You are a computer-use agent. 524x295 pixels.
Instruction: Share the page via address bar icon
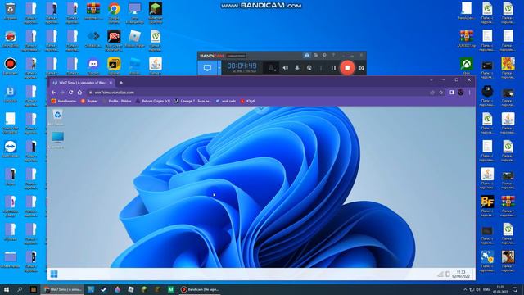pos(432,93)
